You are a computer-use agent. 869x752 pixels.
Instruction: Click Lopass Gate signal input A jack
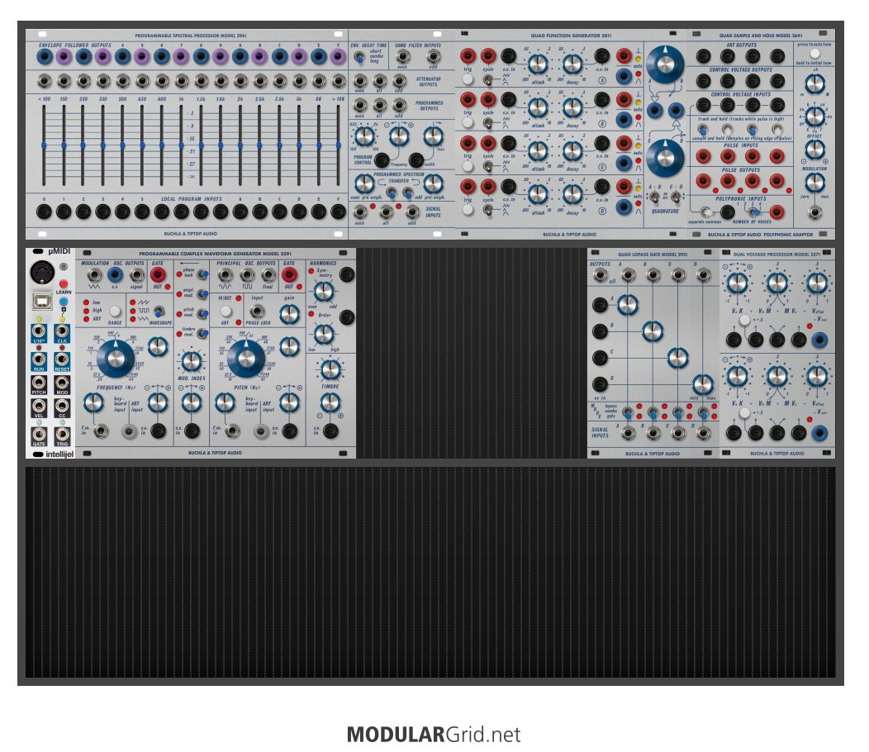628,432
